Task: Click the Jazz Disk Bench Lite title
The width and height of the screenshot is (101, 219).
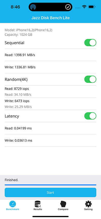Action: (50, 18)
